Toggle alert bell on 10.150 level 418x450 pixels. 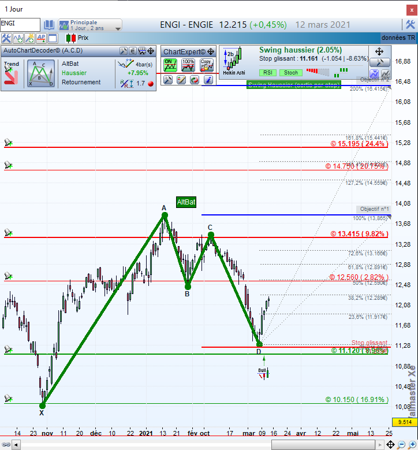pyautogui.click(x=8, y=399)
